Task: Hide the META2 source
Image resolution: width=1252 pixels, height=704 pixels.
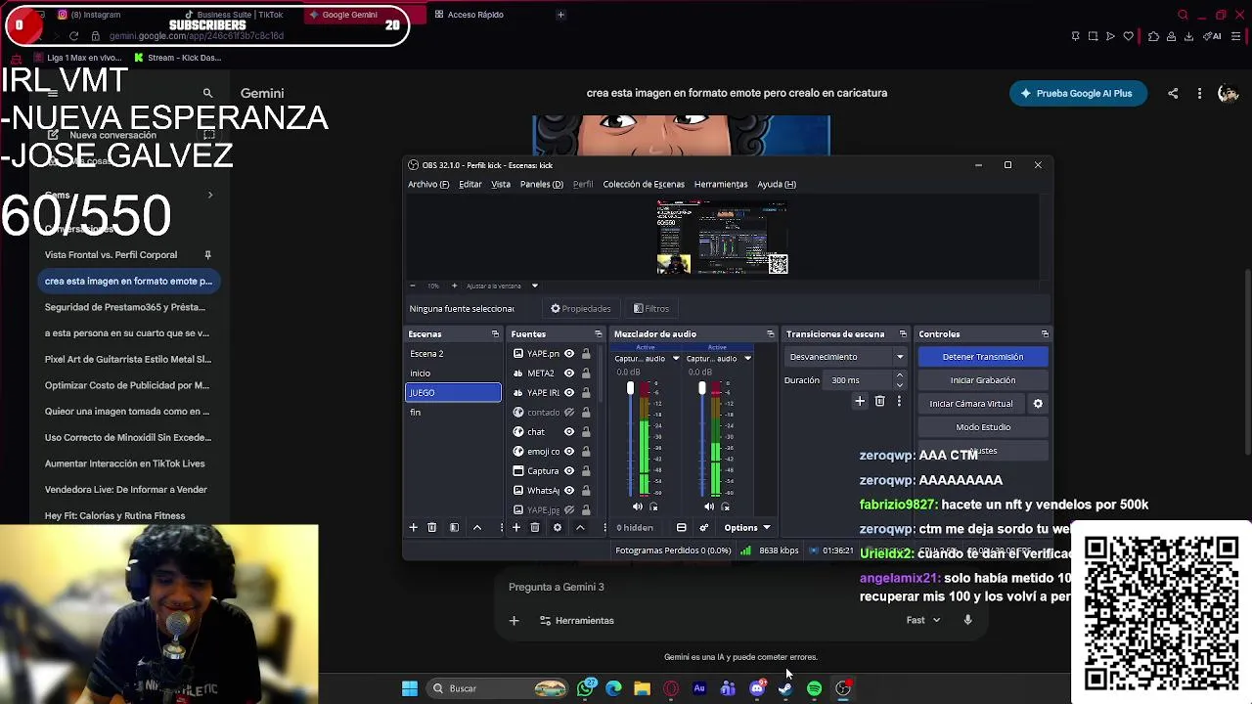Action: click(x=569, y=374)
